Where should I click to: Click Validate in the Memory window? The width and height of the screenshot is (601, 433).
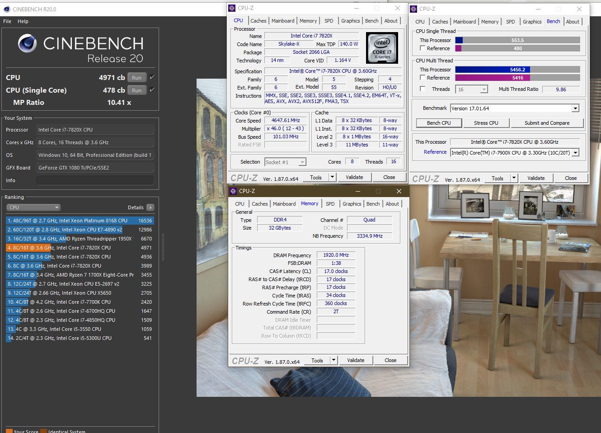[x=356, y=360]
